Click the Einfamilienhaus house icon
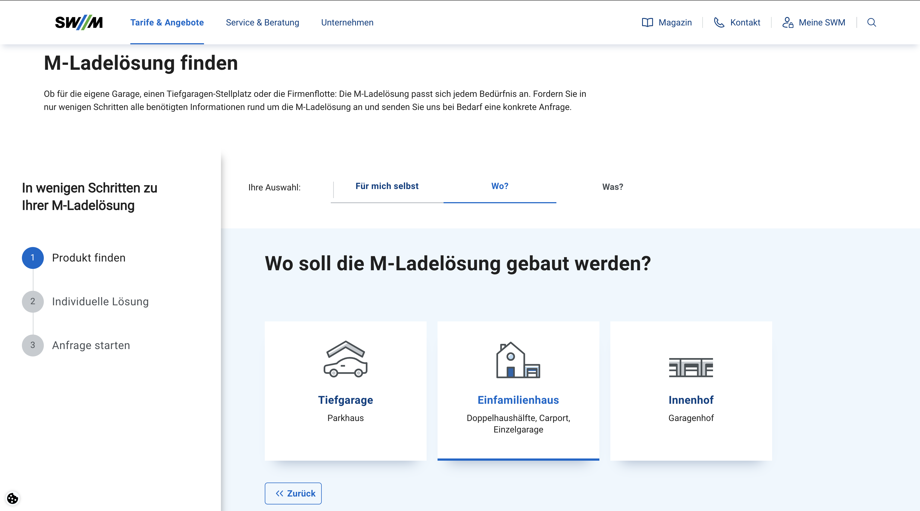The image size is (920, 511). tap(518, 360)
